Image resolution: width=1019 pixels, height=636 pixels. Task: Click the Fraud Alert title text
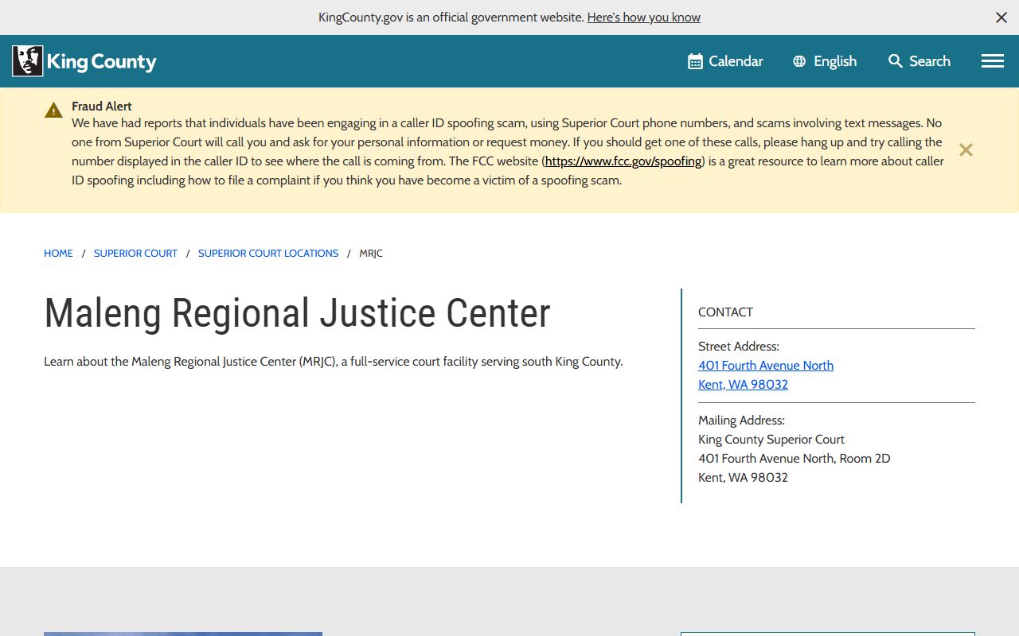[x=101, y=107]
